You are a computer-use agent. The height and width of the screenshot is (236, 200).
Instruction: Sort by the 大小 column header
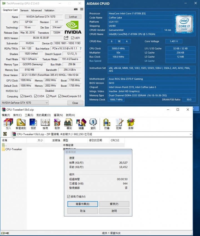coord(35,140)
